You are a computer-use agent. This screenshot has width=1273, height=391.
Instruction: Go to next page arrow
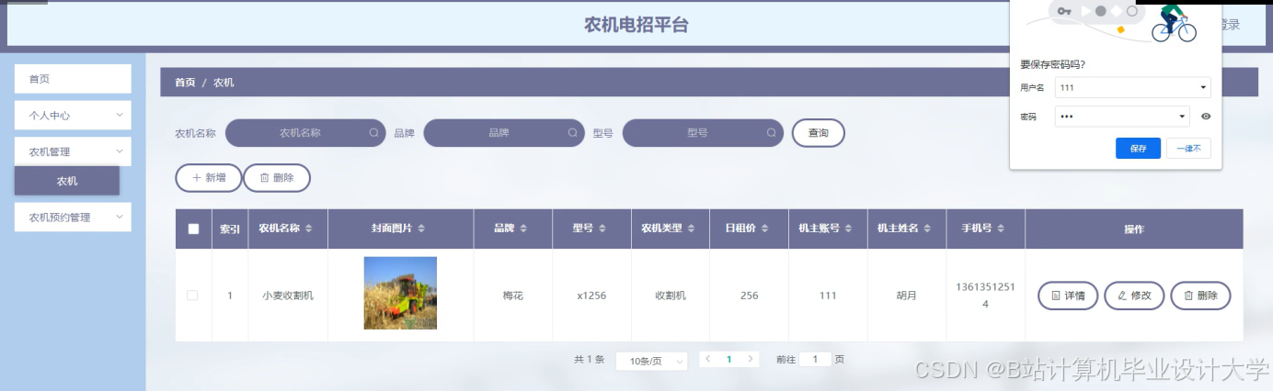(x=751, y=359)
